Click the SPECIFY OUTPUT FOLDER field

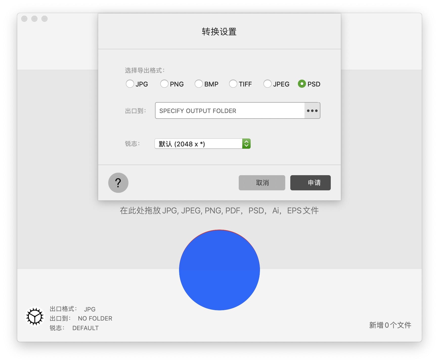pyautogui.click(x=230, y=111)
